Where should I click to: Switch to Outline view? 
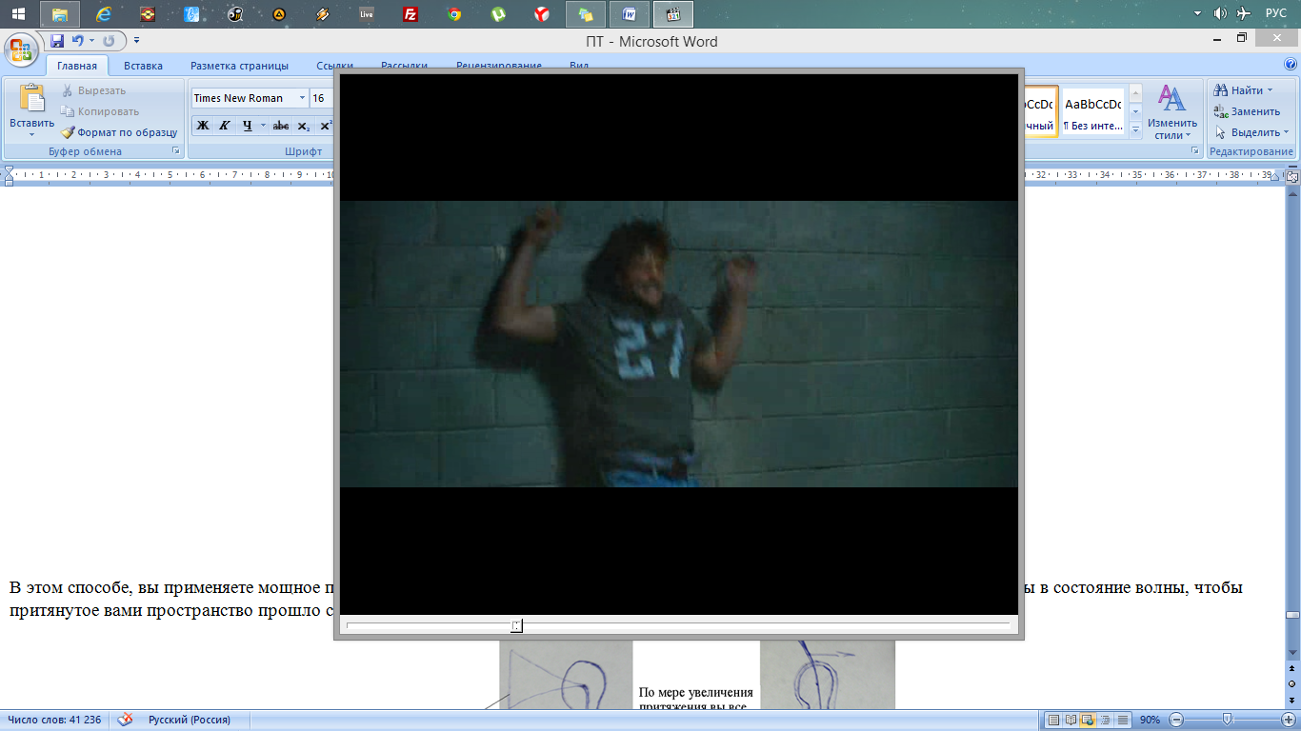coord(1105,721)
